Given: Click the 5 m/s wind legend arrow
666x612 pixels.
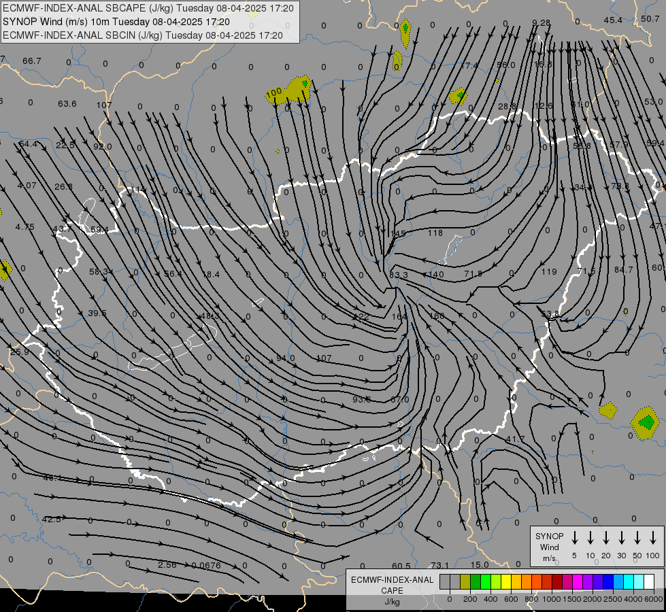Looking at the screenshot, I should pyautogui.click(x=574, y=537).
